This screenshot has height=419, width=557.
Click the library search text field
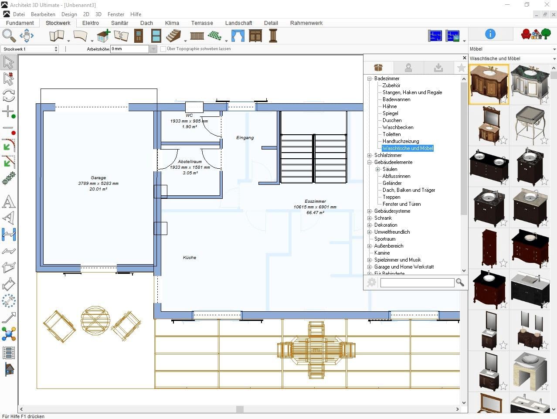[x=417, y=283]
